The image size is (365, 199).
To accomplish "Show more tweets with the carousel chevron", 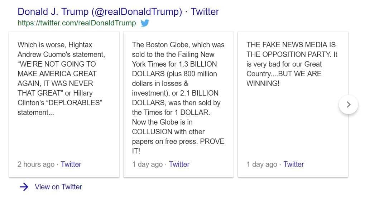I will pyautogui.click(x=349, y=105).
